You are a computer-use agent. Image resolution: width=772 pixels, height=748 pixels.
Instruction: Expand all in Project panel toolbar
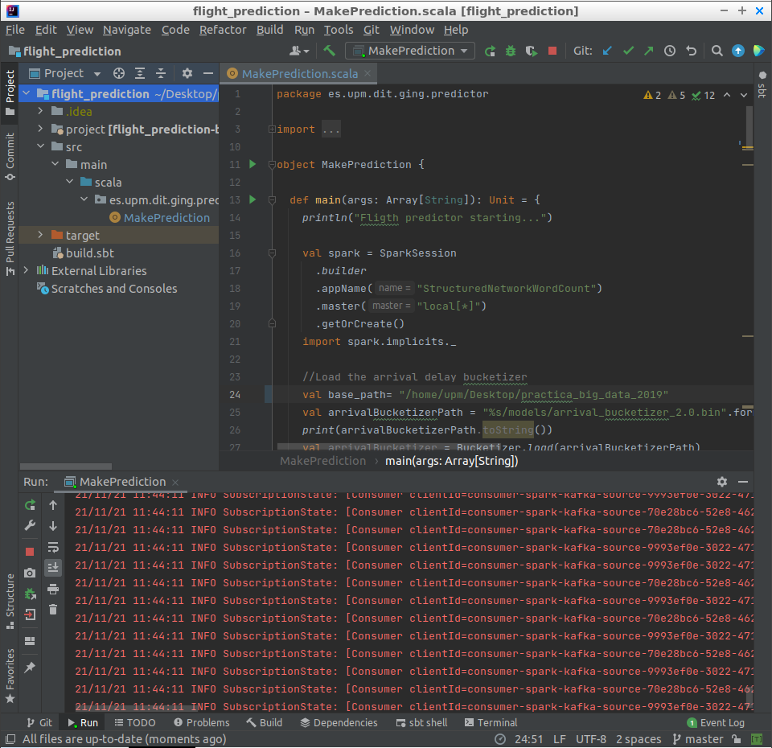[140, 73]
